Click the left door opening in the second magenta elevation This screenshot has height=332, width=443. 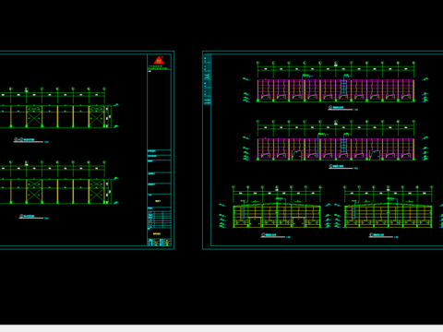point(297,155)
